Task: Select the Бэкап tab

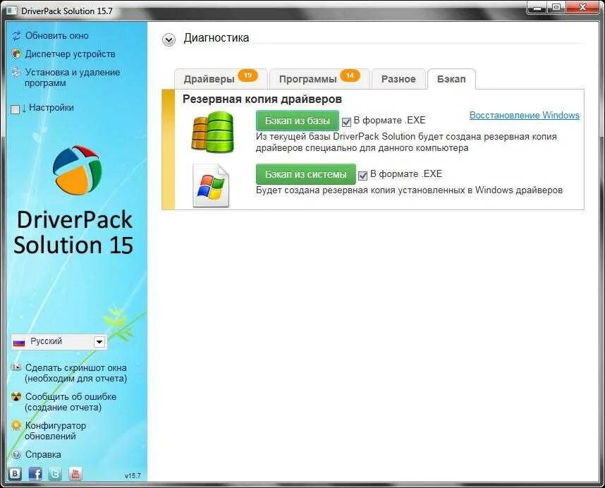Action: 451,79
